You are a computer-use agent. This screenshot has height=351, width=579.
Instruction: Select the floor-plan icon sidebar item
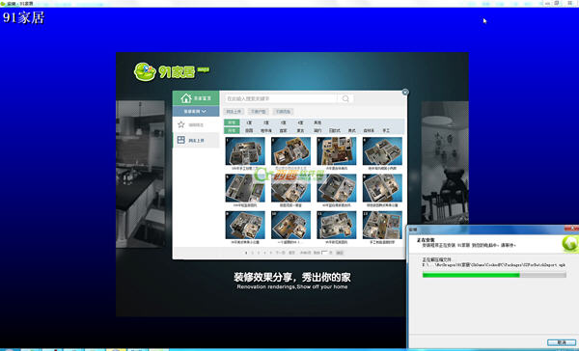tap(196, 140)
